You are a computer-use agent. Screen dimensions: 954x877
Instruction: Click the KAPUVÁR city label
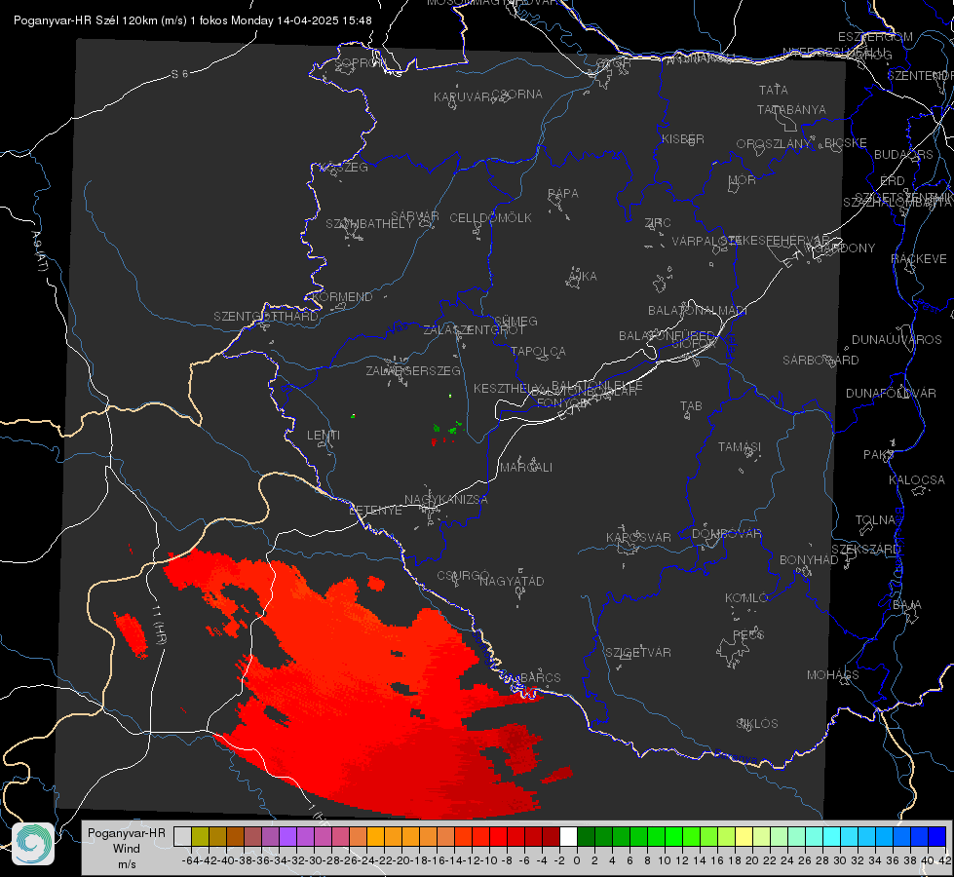[462, 97]
